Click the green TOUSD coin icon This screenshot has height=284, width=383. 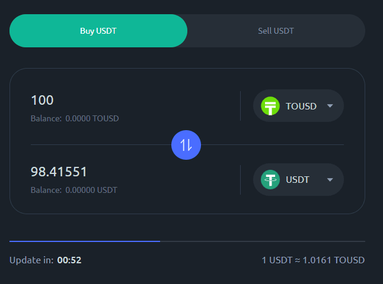coord(271,106)
